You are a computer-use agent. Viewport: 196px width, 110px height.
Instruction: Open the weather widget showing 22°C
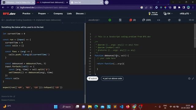point(7,106)
